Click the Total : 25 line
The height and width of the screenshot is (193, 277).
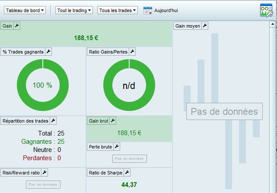click(x=51, y=133)
